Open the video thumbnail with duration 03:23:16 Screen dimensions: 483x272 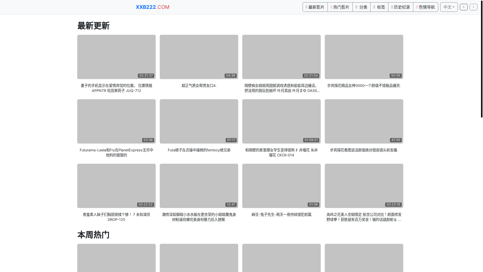pyautogui.click(x=364, y=186)
